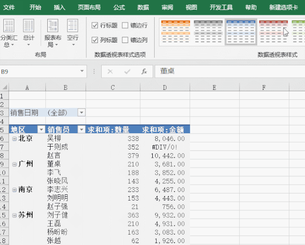The width and height of the screenshot is (305, 245).
Task: Enable the 镶边行 banded rows checkbox
Action: [125, 25]
